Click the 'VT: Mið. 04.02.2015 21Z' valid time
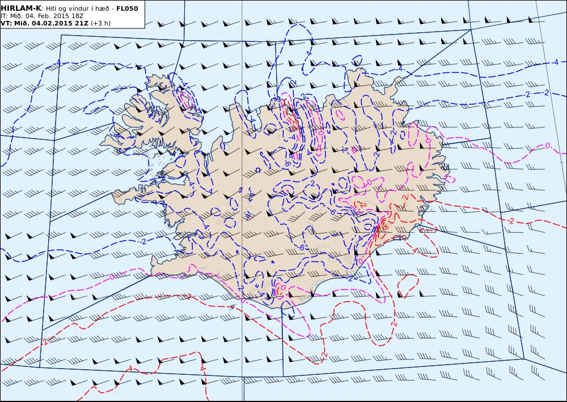Image resolution: width=567 pixels, height=402 pixels. [x=44, y=23]
